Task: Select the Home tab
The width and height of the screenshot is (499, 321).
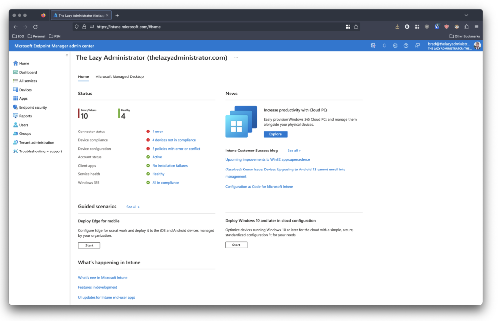Action: [83, 76]
